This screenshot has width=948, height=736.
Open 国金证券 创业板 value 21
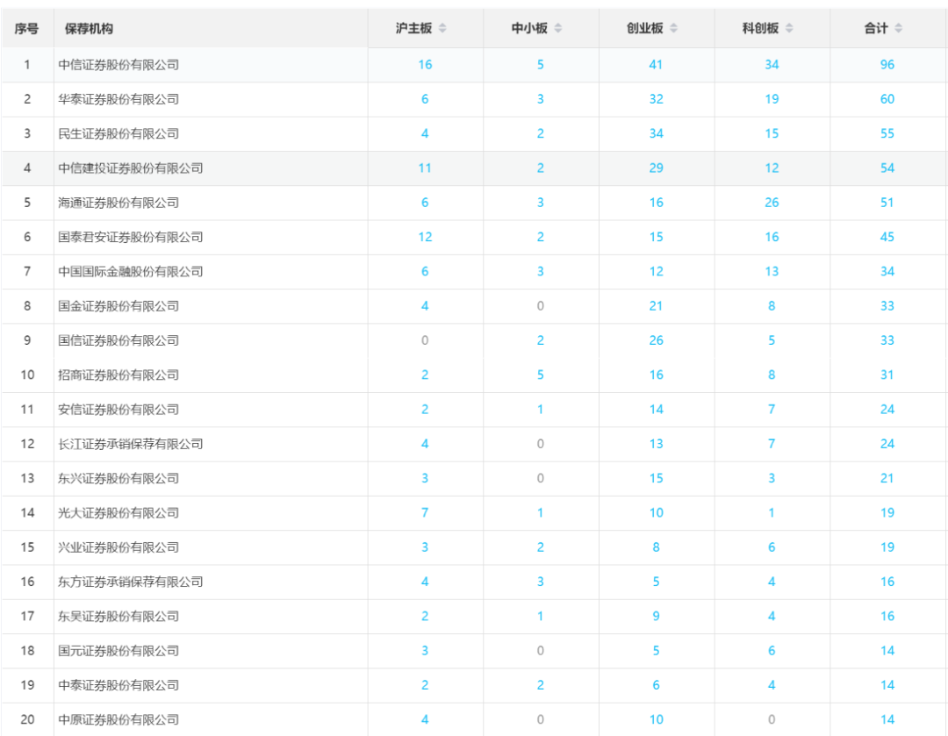click(656, 306)
